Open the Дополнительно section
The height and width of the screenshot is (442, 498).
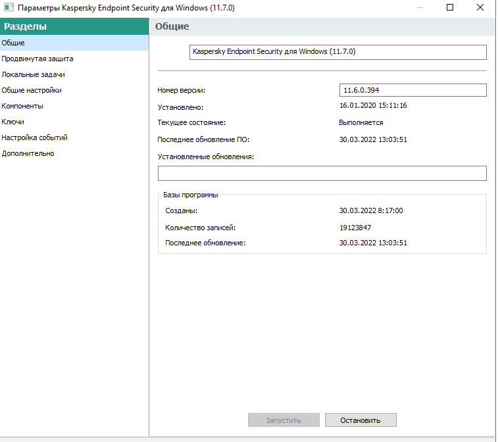coord(28,153)
